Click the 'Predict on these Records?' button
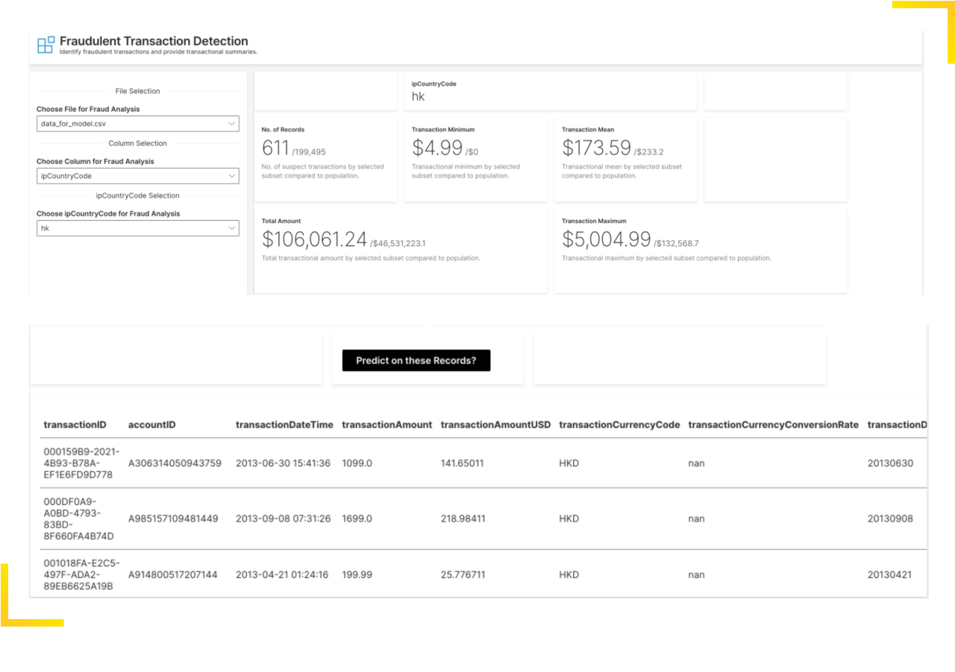 (415, 359)
